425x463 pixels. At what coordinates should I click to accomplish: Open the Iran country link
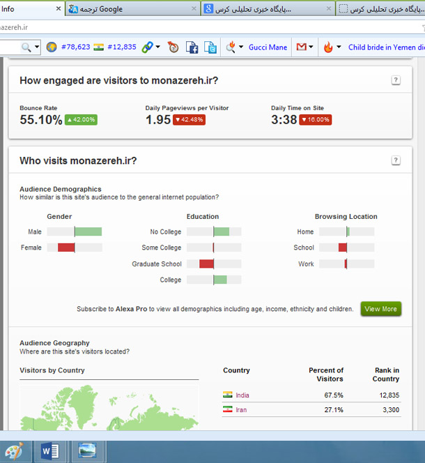(241, 409)
